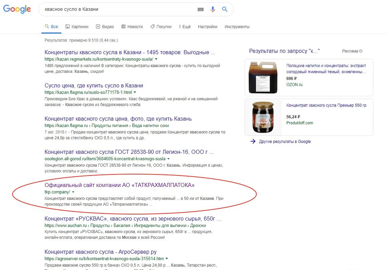Open Настройки menu
Image resolution: width=387 pixels, height=270 pixels.
[x=208, y=27]
